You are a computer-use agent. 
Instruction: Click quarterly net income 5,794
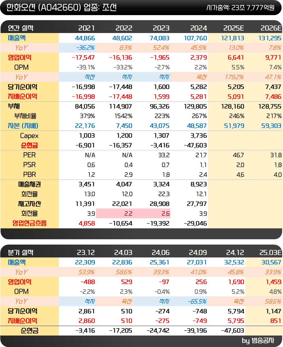(x=236, y=311)
